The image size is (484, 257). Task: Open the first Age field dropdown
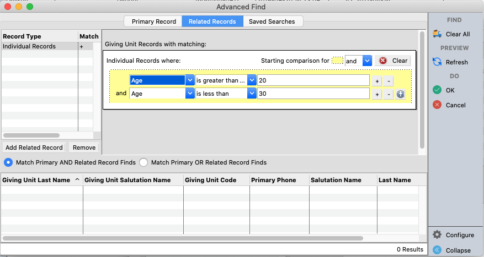[190, 80]
